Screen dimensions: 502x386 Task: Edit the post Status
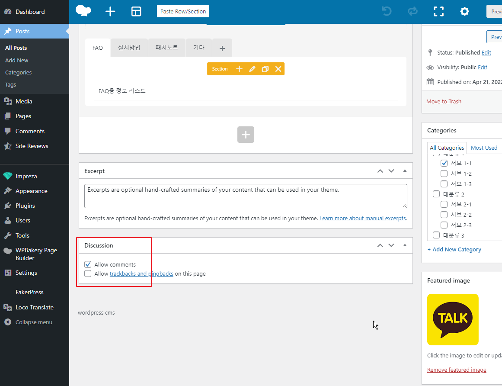pyautogui.click(x=486, y=52)
